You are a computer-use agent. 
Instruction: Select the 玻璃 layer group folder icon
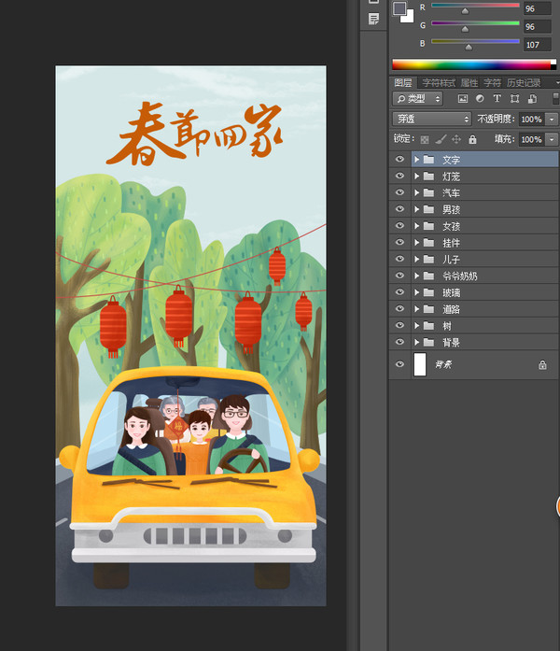[428, 292]
